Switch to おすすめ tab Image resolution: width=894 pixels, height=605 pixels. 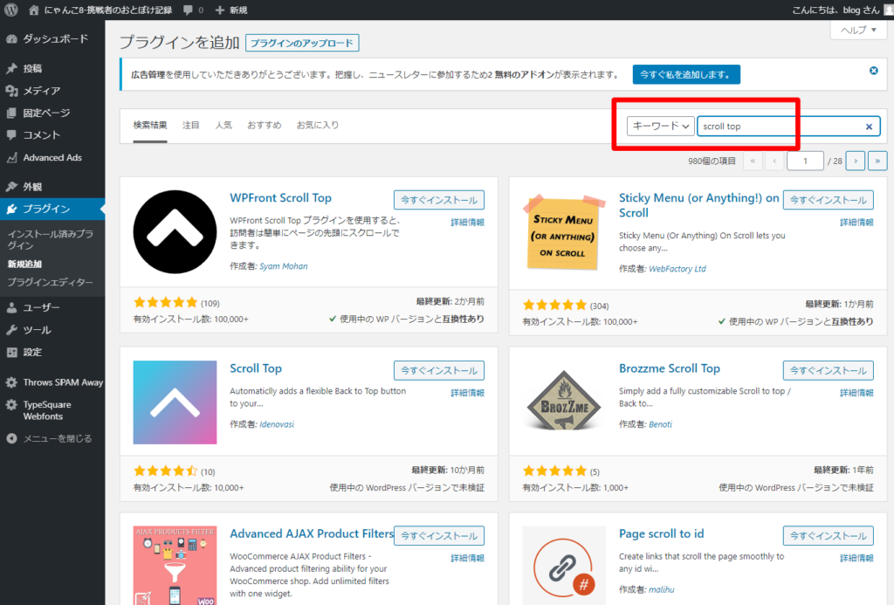[x=264, y=126]
